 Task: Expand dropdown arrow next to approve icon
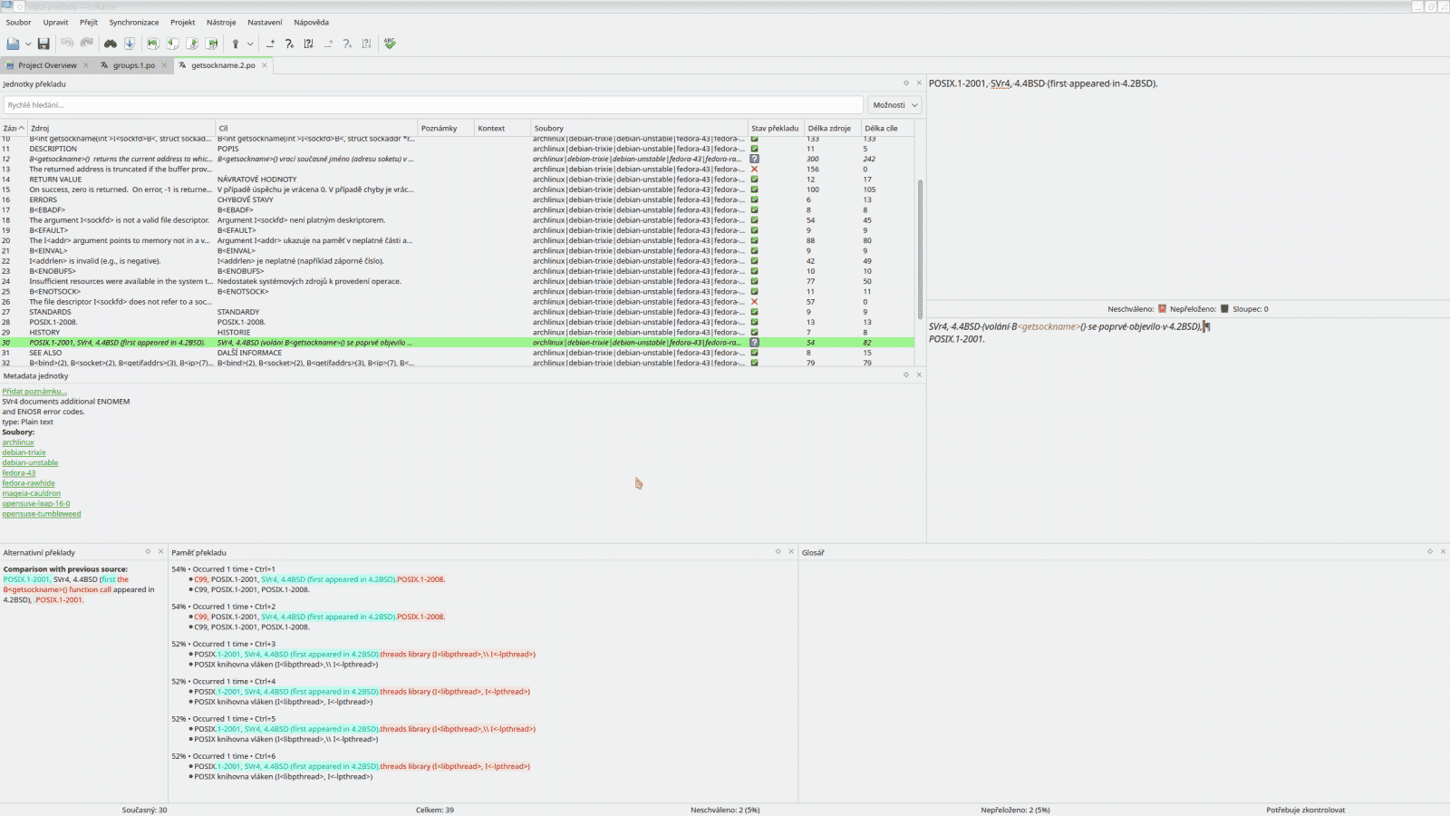[250, 44]
